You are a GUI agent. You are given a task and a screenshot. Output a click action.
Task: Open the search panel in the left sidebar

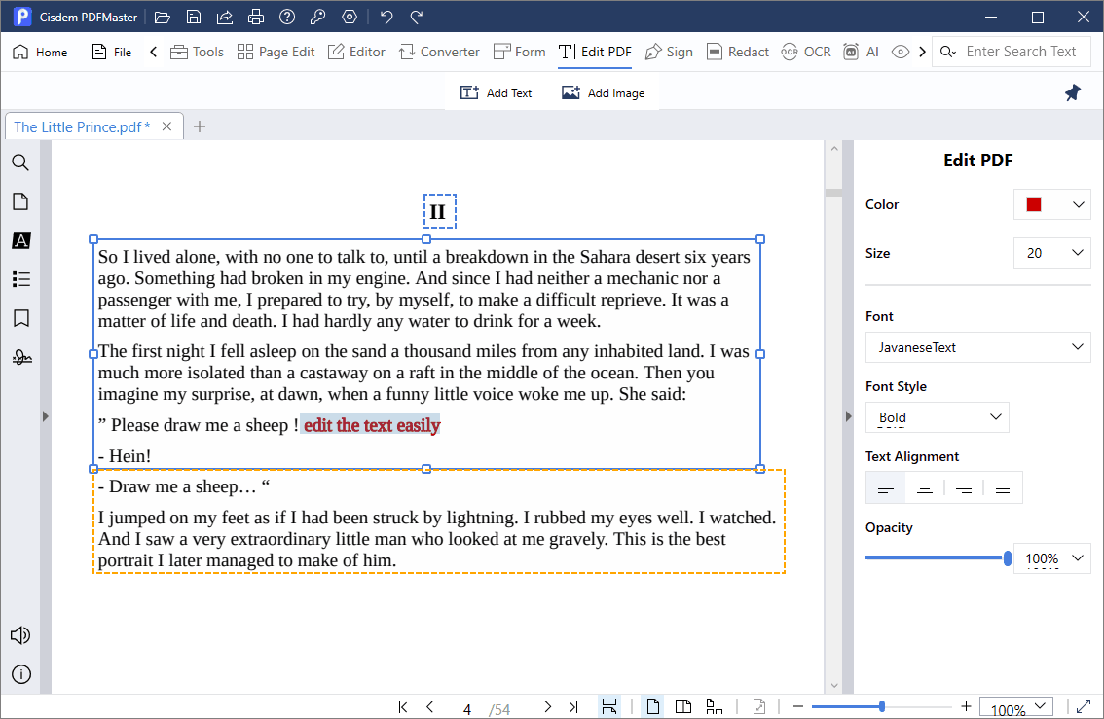21,162
